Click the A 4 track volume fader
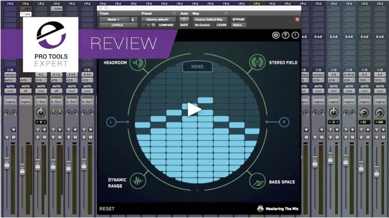Image resolution: width=389 pixels, height=218 pixels. click(x=376, y=171)
